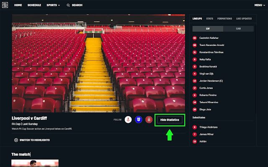Click Diogo Jota's number 20 badge
The height and width of the screenshot is (167, 268).
point(194,109)
